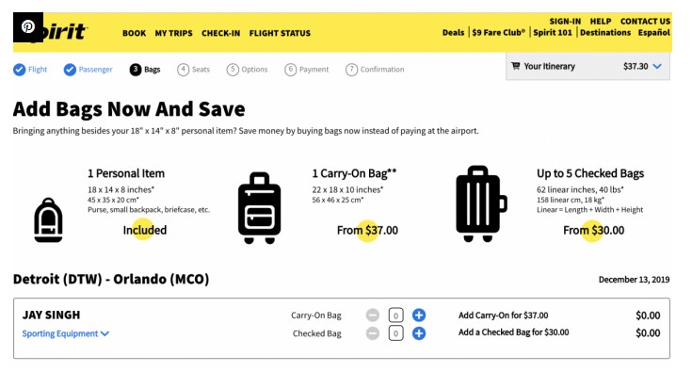Image resolution: width=692 pixels, height=372 pixels.
Task: Click the carry-on suitcase icon
Action: point(260,208)
